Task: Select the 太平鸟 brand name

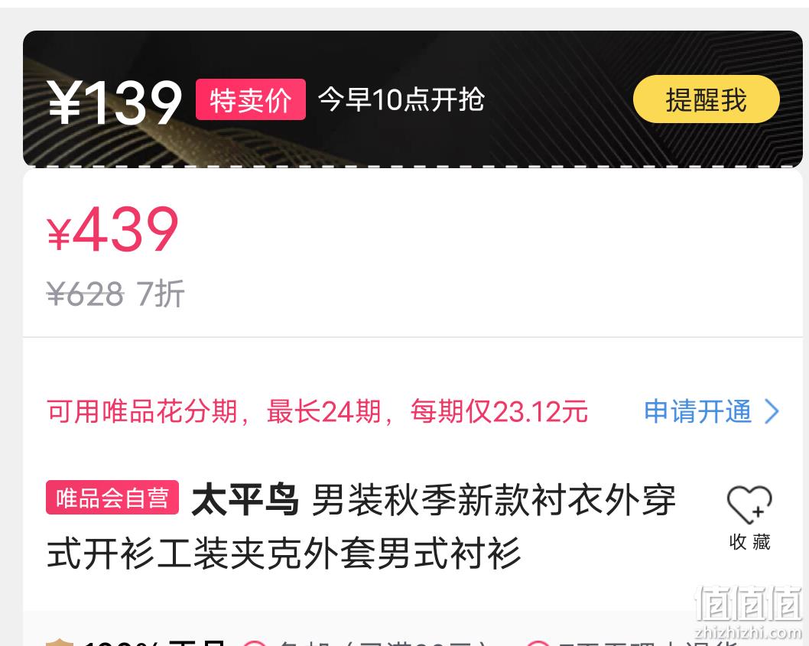Action: point(245,500)
